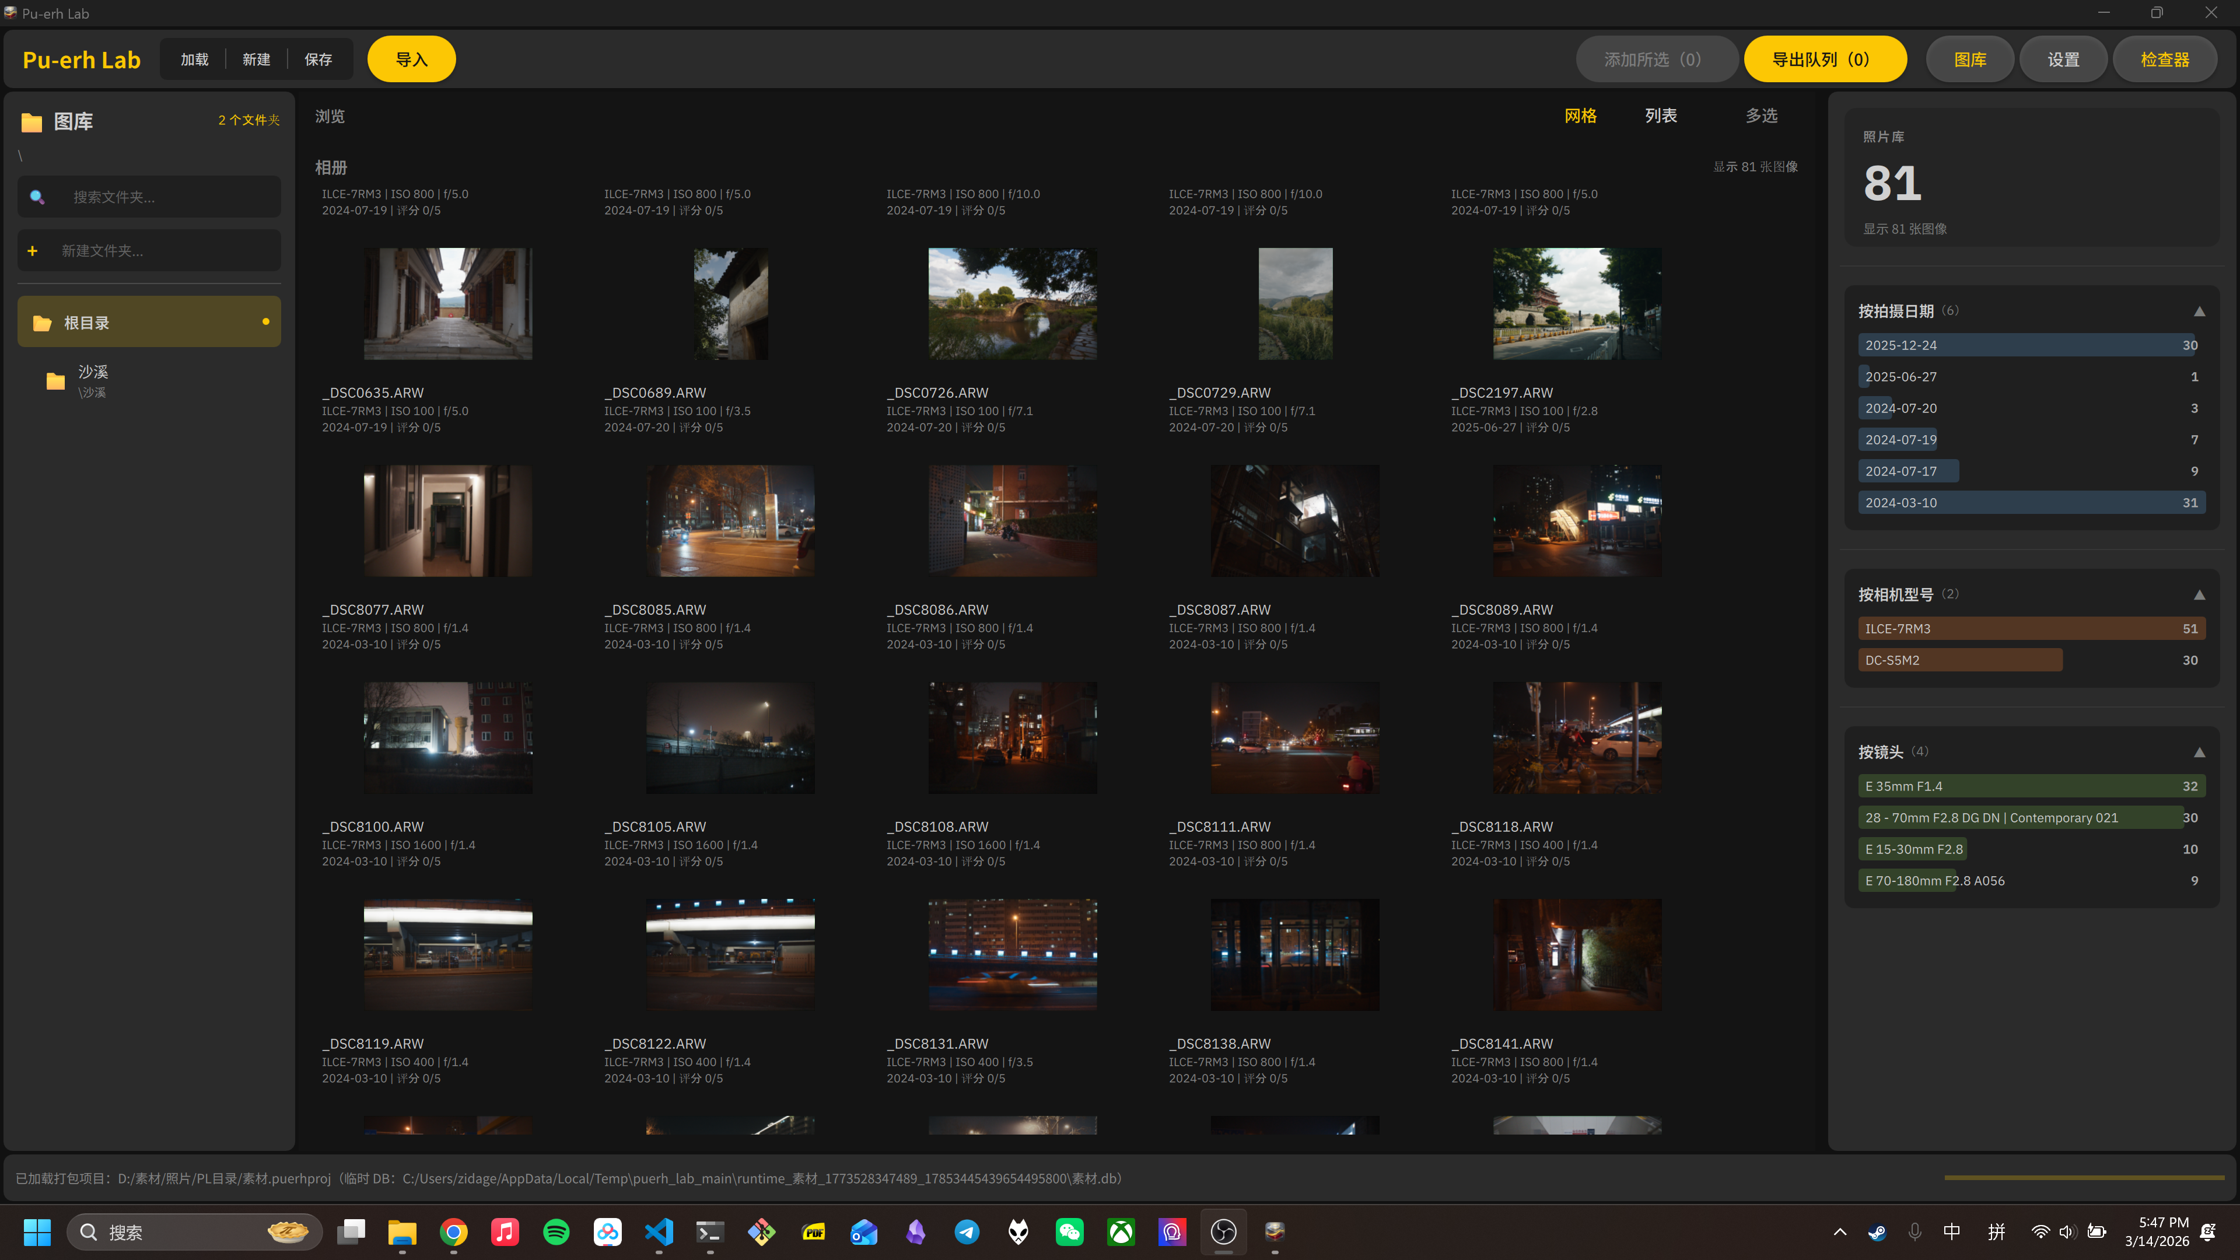Collapse the 按相机型号 filter section
The height and width of the screenshot is (1260, 2240).
point(2199,595)
